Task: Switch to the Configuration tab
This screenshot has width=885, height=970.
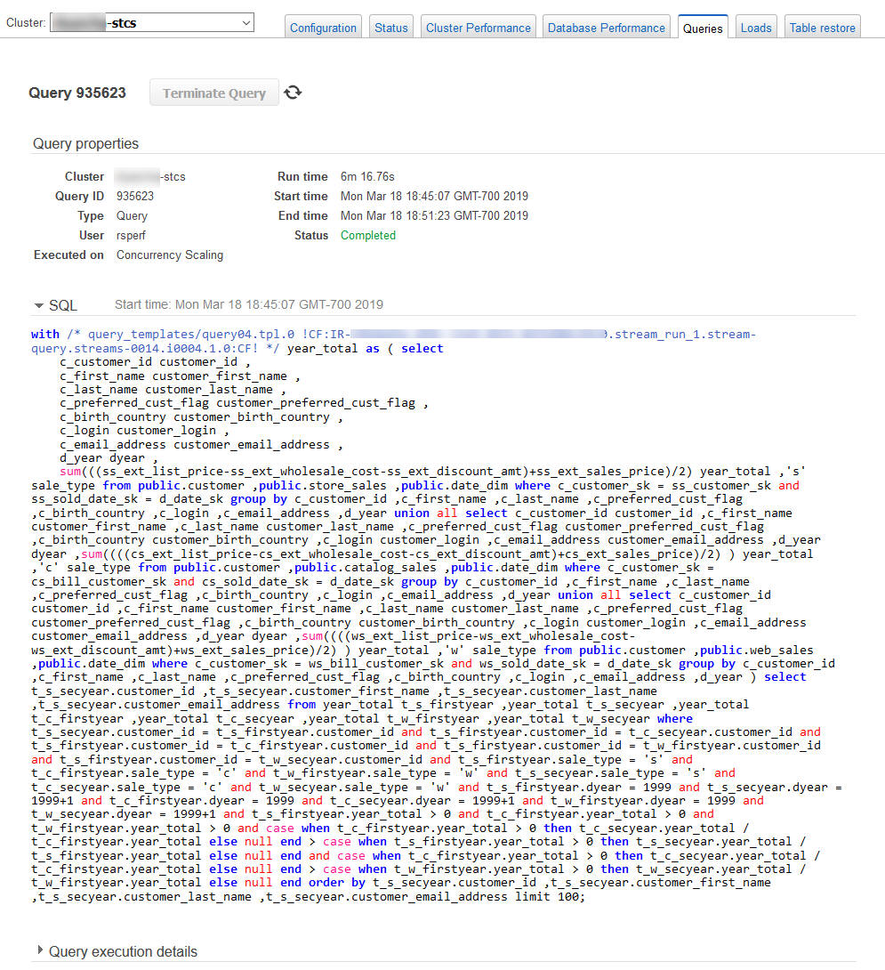Action: (x=323, y=28)
